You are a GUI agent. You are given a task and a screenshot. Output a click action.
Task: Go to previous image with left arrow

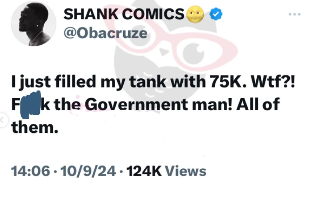coord(2,120)
